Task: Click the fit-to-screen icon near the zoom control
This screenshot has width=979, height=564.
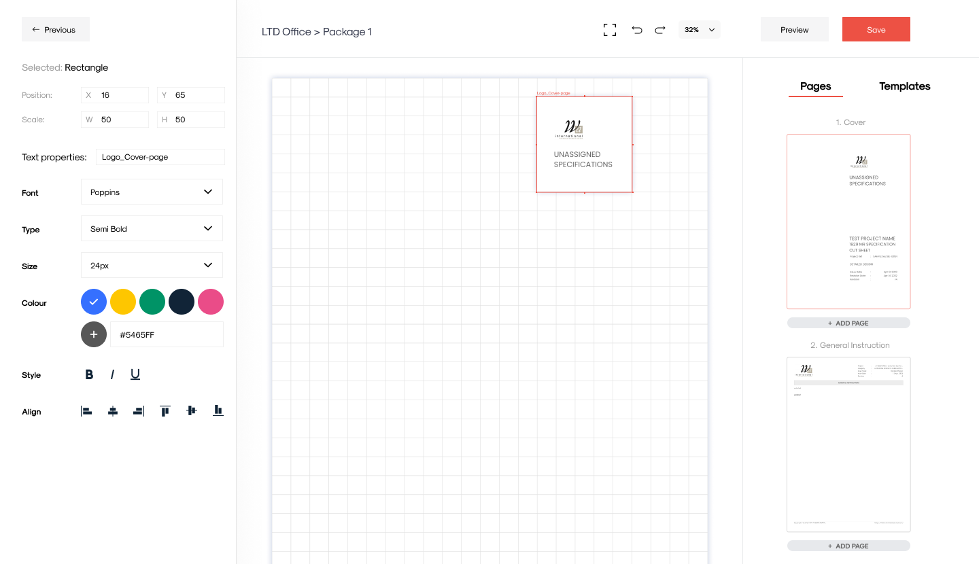Action: [609, 30]
